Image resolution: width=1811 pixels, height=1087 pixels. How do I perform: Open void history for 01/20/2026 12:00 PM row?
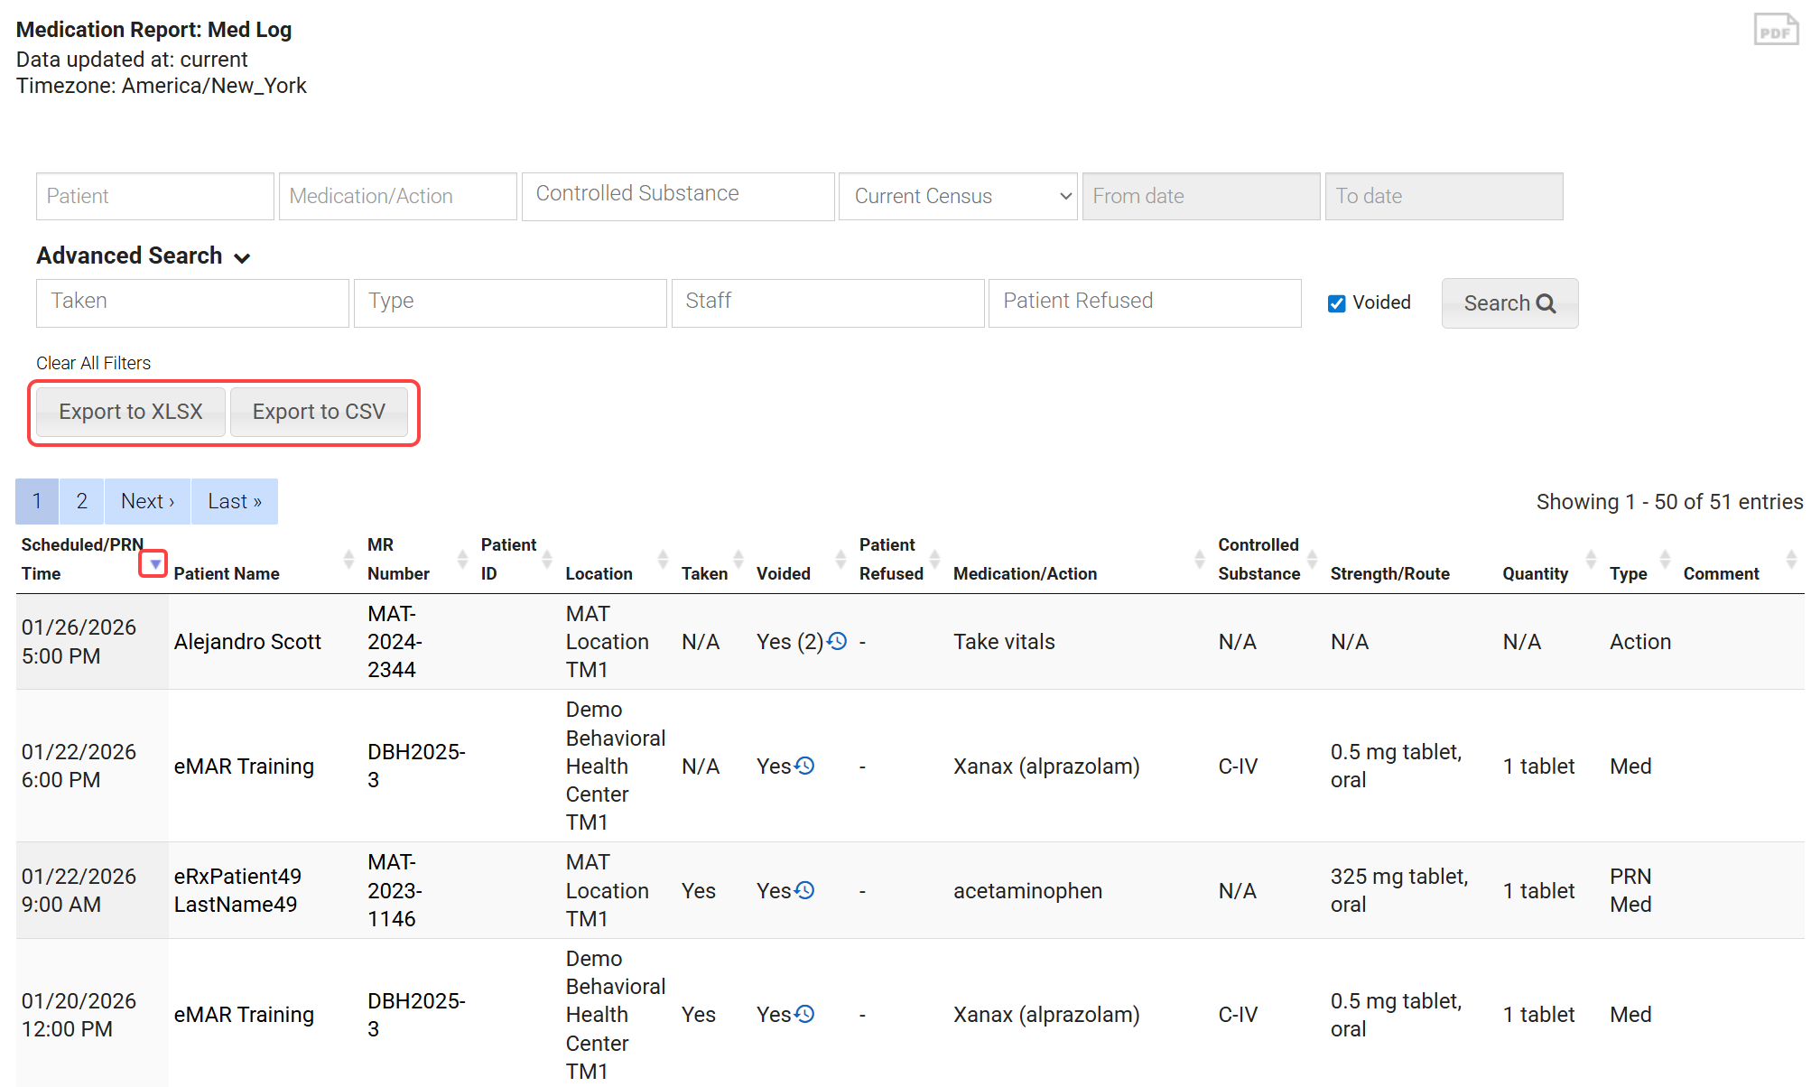click(805, 1015)
